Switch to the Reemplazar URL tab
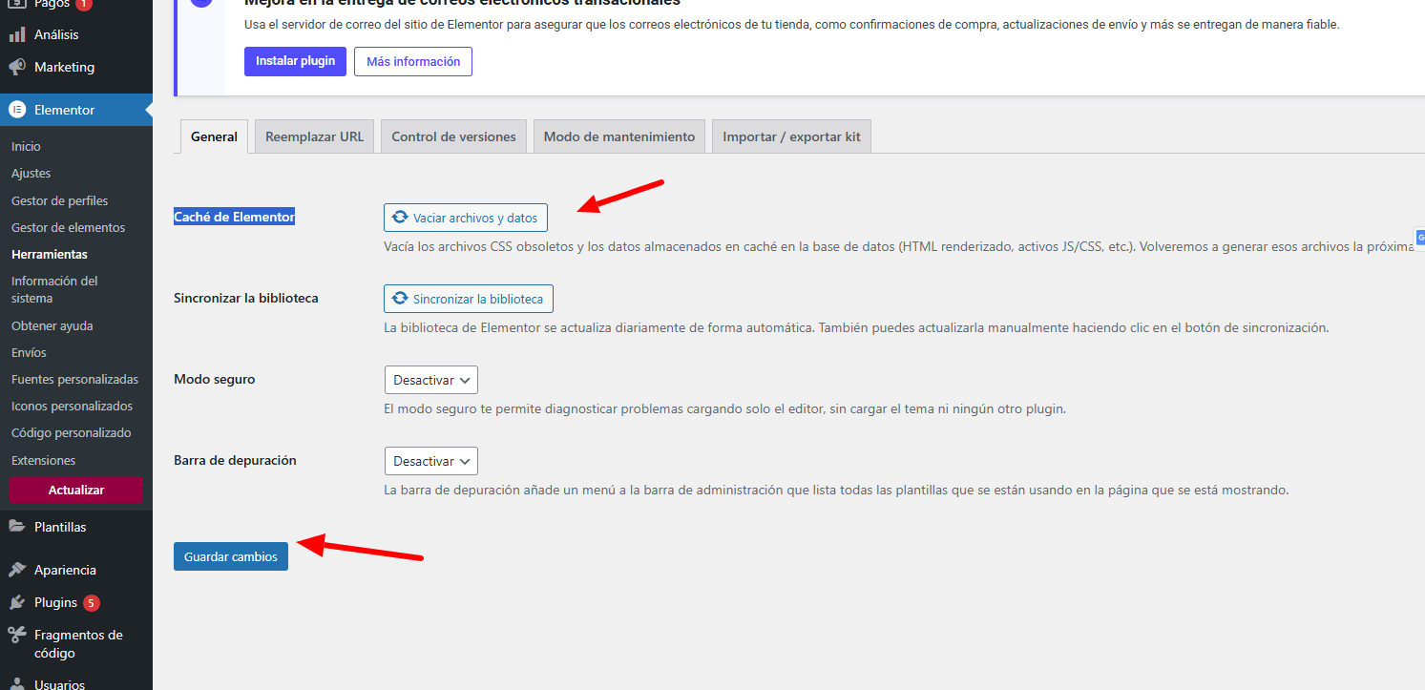This screenshot has width=1425, height=690. click(314, 136)
